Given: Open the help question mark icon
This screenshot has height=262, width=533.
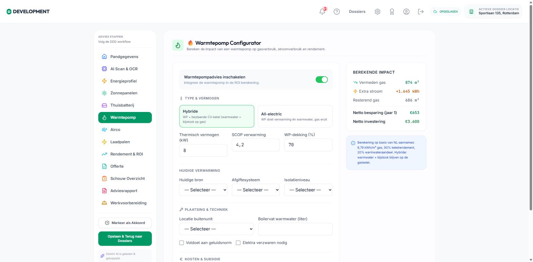Looking at the screenshot, I should point(337,12).
